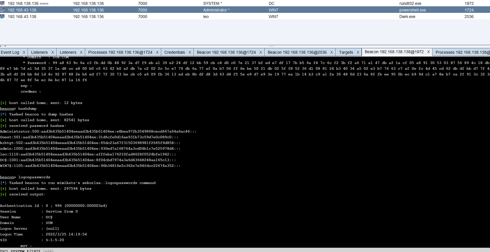Switch to the Listeners tab beside the Processes 192.168.138.136@1724 tab
The image size is (490, 252).
pos(68,52)
